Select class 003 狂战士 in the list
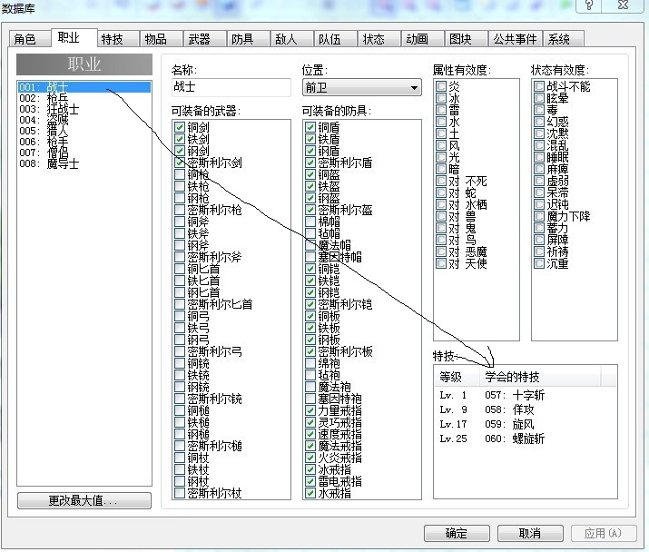Viewport: 649px width, 552px height. pos(84,109)
